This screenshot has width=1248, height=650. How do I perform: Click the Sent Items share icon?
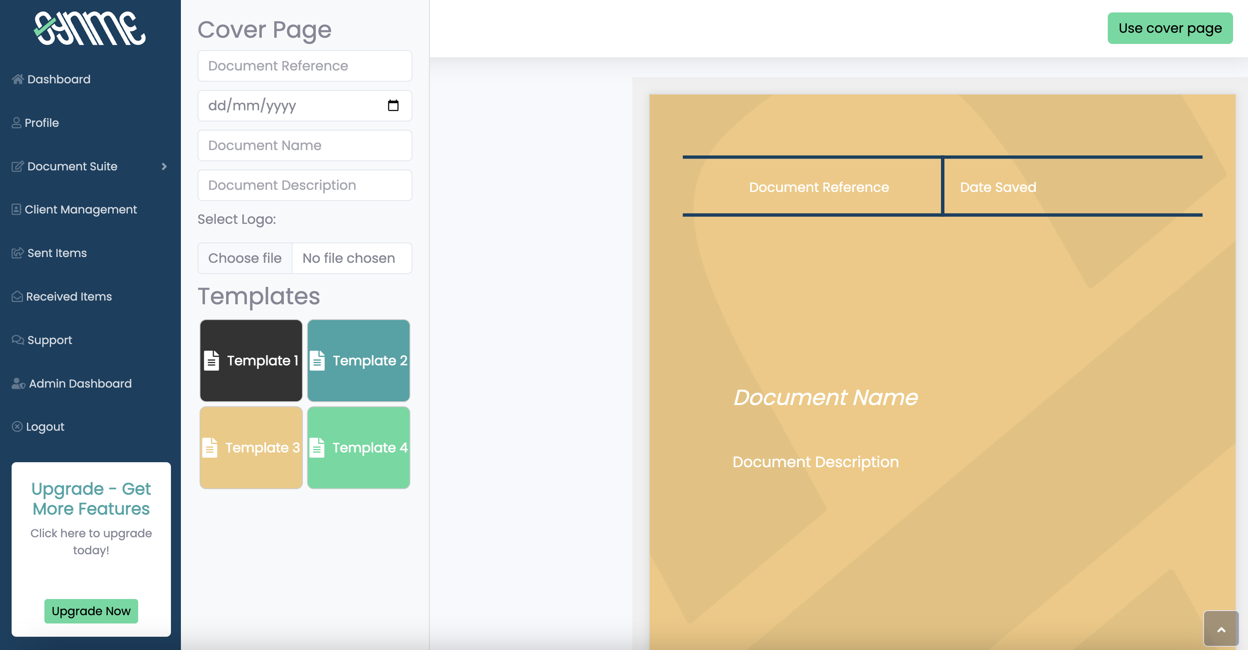[x=17, y=252]
